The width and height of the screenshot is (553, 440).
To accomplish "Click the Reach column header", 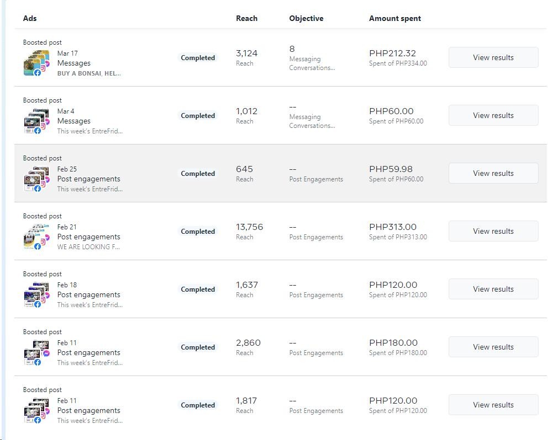I will (246, 18).
